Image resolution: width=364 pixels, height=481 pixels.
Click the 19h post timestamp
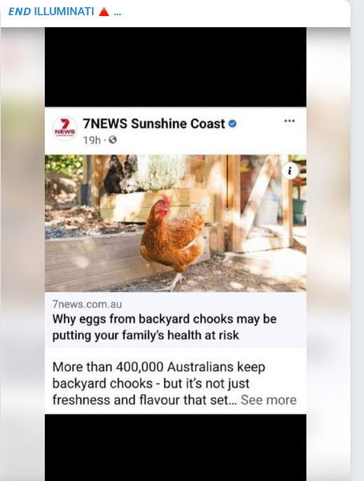coord(92,140)
